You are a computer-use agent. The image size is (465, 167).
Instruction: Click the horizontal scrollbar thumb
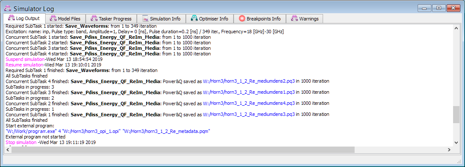tap(183, 150)
